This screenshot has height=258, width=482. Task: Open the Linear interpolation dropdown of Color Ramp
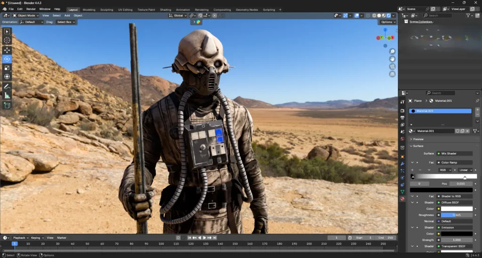click(x=465, y=170)
